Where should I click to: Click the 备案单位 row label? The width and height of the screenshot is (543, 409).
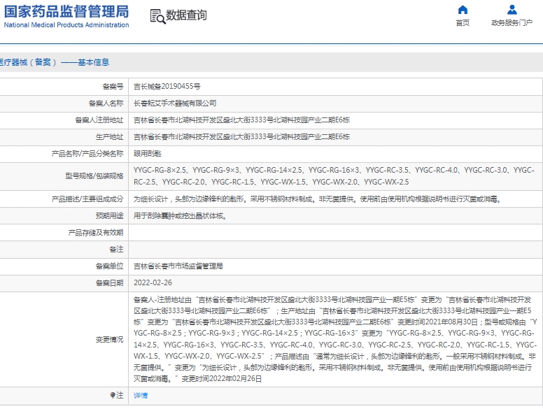[x=109, y=266]
